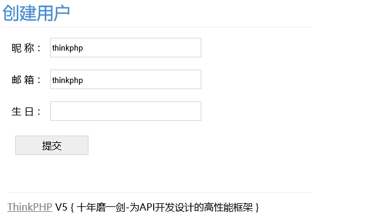Focus the 邮箱 email input field
Image resolution: width=382 pixels, height=221 pixels.
coord(126,79)
